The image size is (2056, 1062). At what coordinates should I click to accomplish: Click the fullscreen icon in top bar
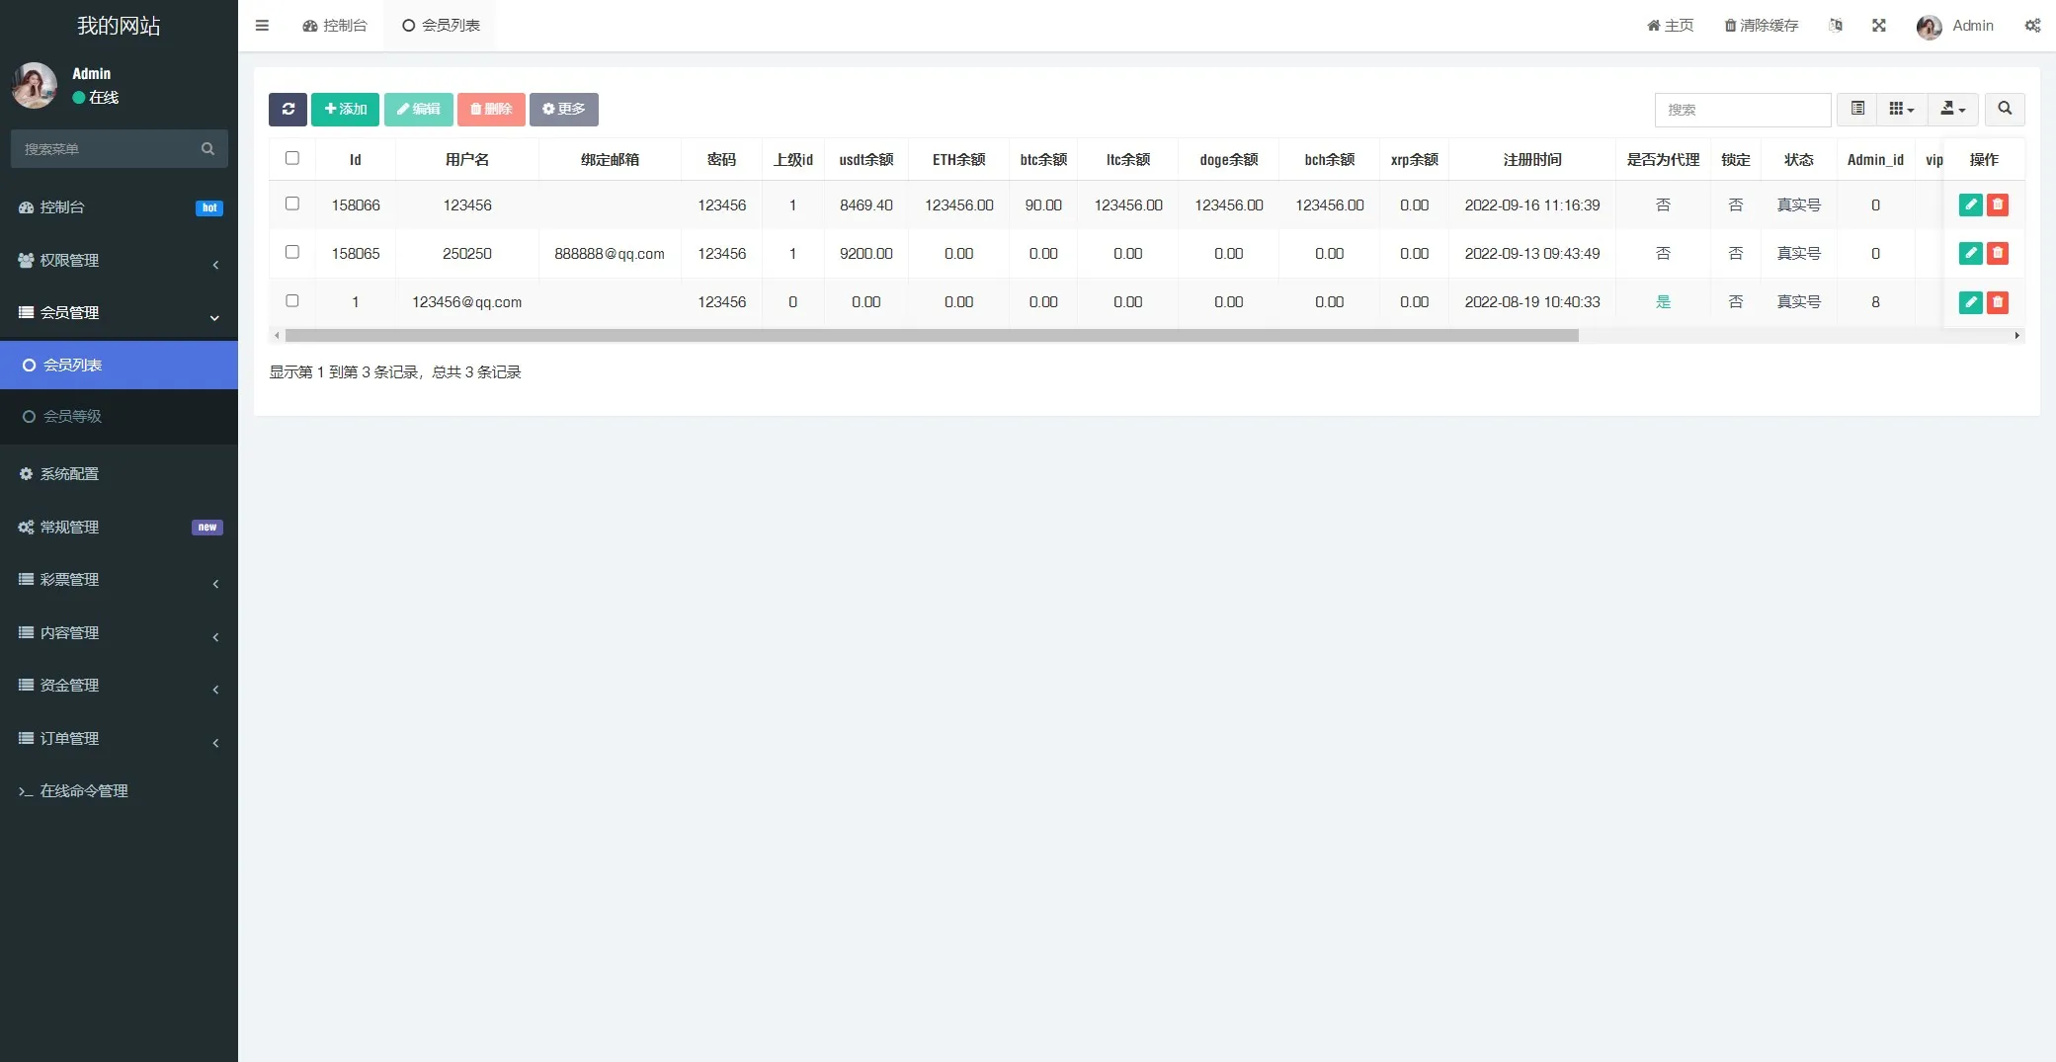pos(1878,26)
